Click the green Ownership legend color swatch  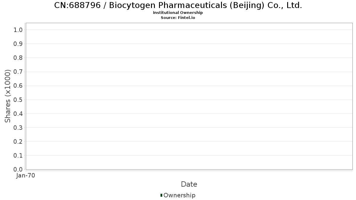[x=161, y=195]
